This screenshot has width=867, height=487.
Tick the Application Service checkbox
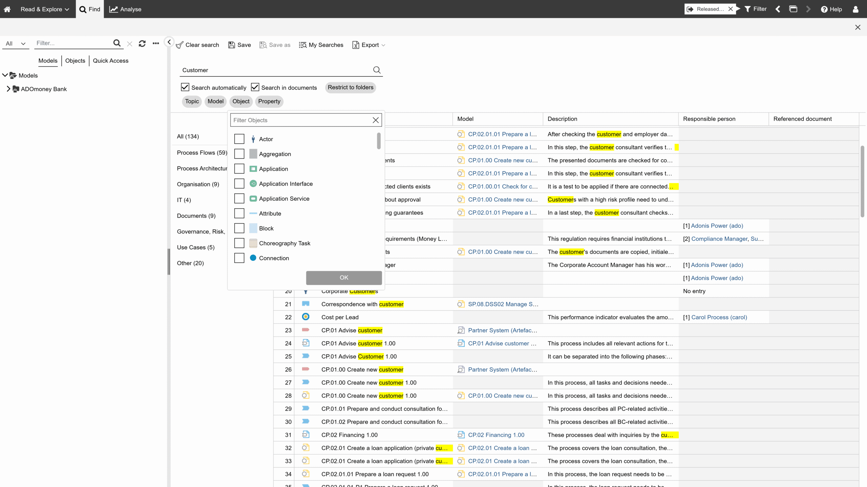(239, 199)
